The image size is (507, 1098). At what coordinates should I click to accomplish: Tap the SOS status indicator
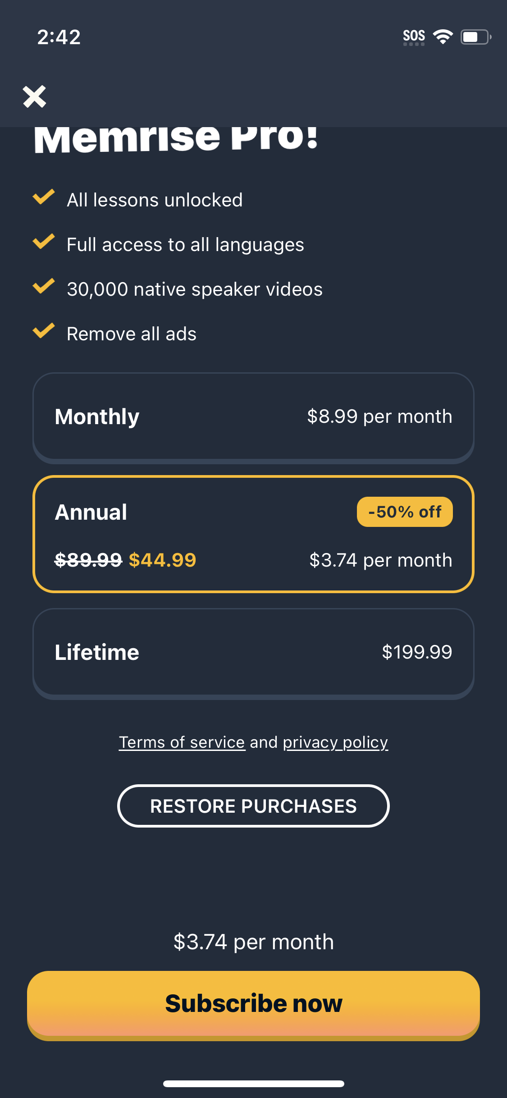414,37
